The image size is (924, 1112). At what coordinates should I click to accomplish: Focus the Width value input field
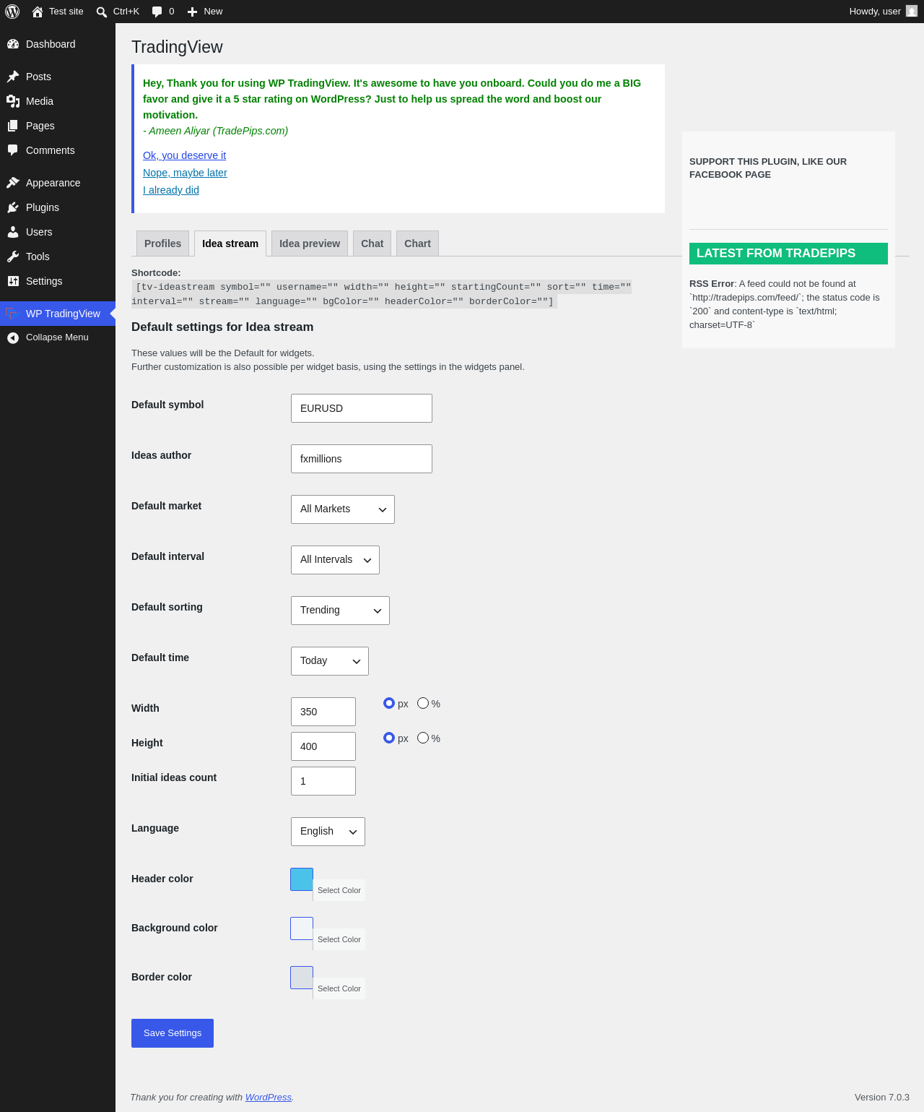pyautogui.click(x=323, y=712)
